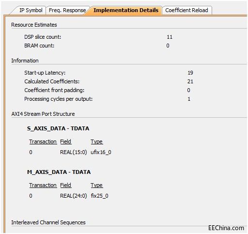Screen dimensions: 248x234
Task: Select the S_AXIS_DATA - TDATA heading
Action: click(58, 128)
